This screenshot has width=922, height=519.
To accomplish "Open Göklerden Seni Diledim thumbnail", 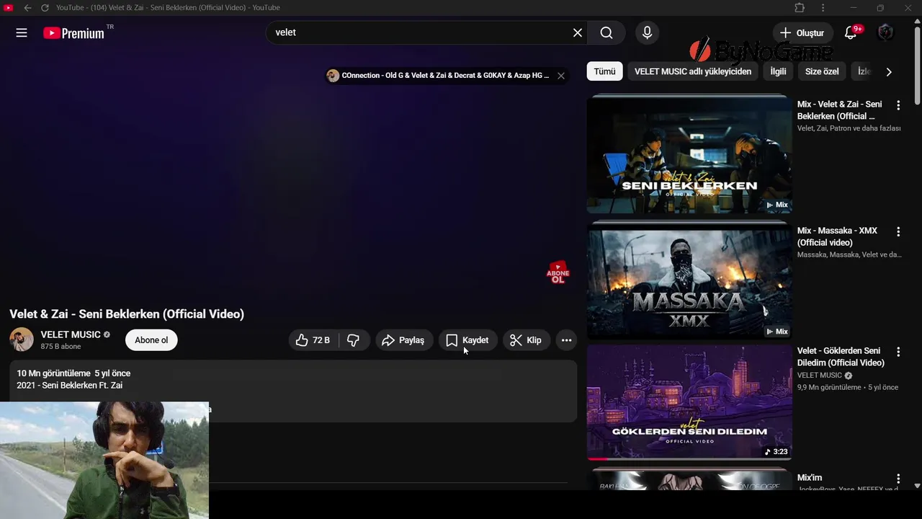I will point(689,402).
